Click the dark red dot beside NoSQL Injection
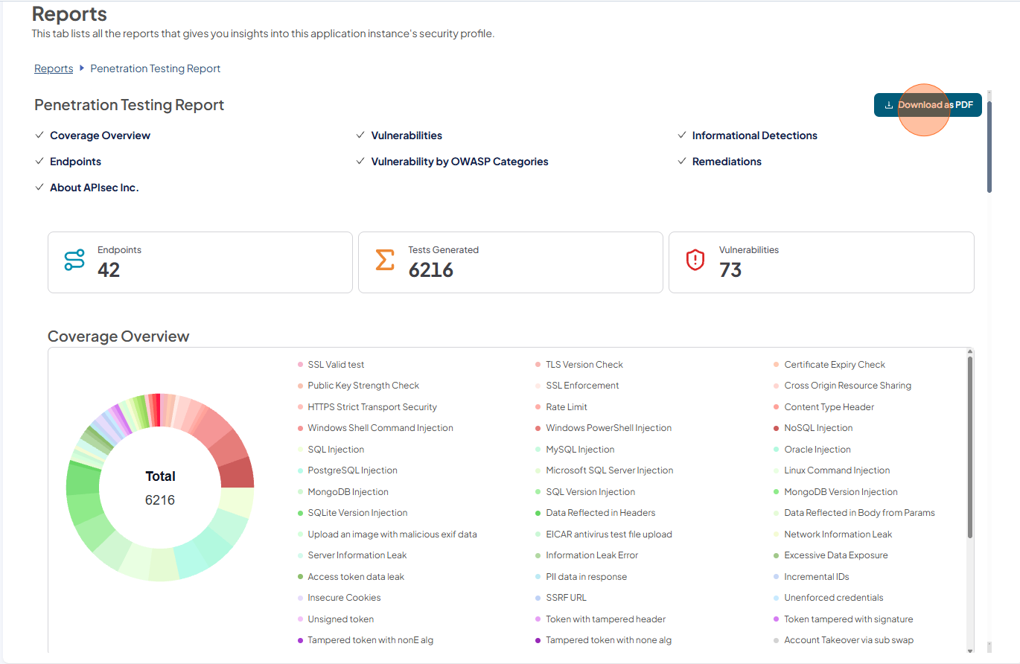 point(777,428)
